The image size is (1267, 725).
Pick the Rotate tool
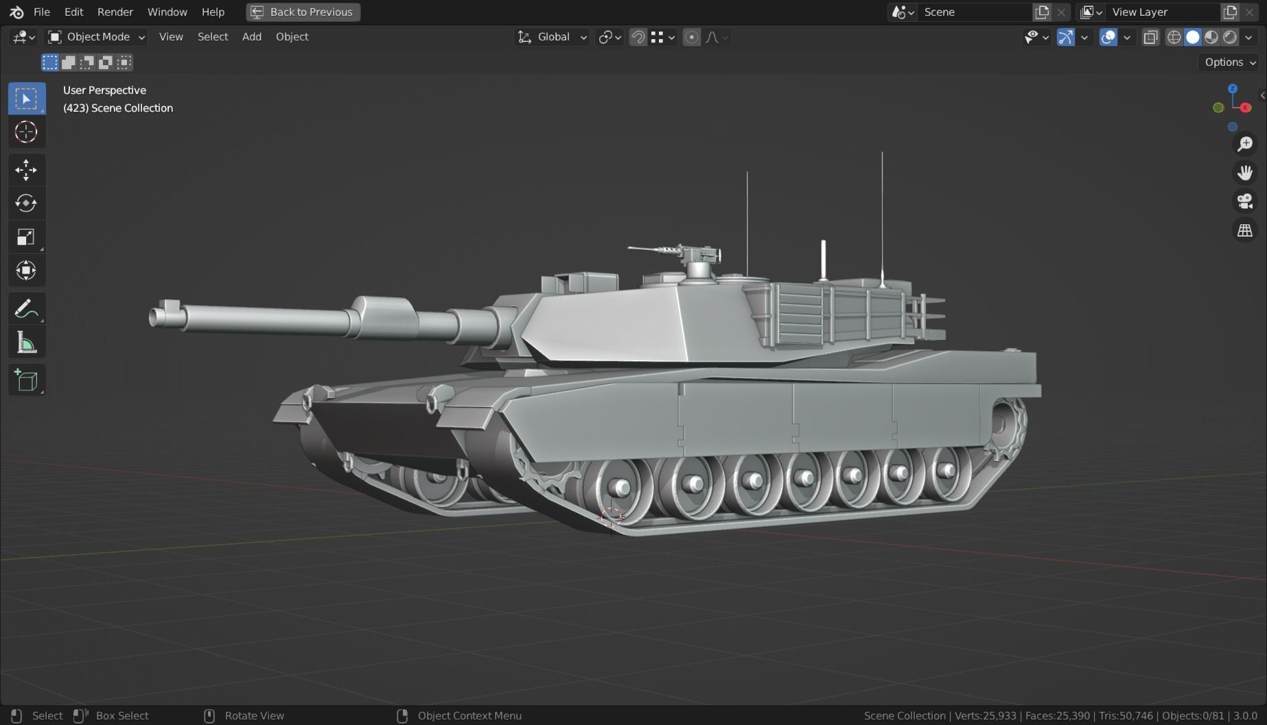point(26,203)
